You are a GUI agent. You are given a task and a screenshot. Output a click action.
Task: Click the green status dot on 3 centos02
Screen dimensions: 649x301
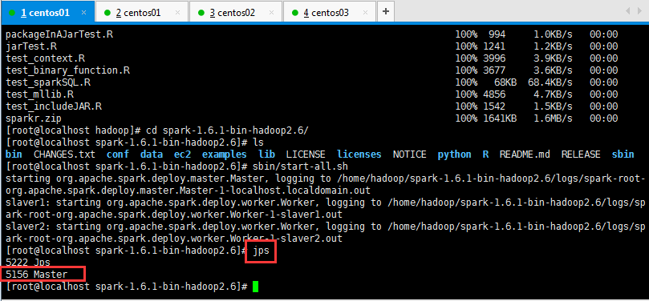coord(201,12)
